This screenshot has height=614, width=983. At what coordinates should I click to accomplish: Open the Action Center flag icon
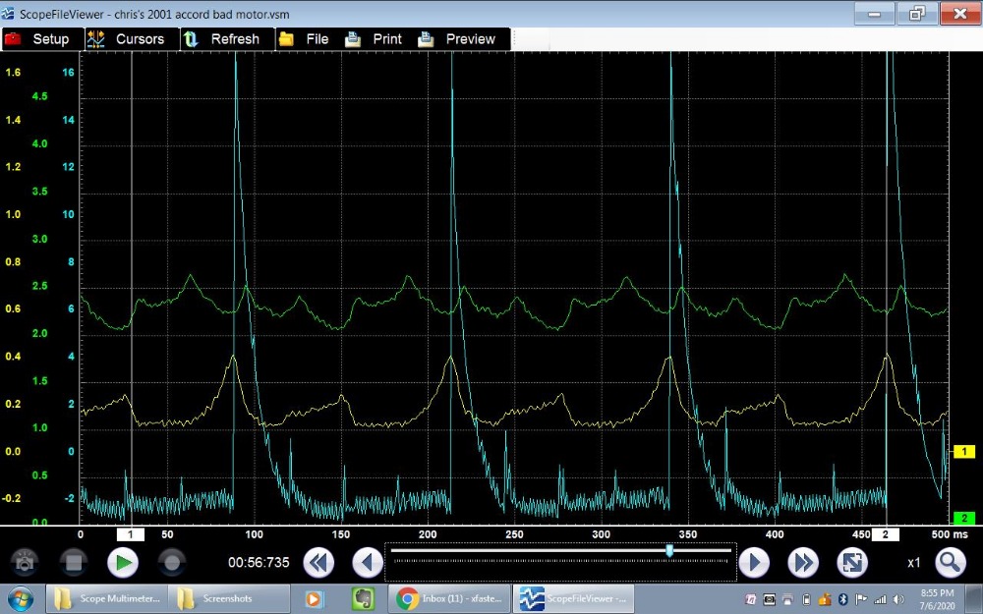[861, 600]
